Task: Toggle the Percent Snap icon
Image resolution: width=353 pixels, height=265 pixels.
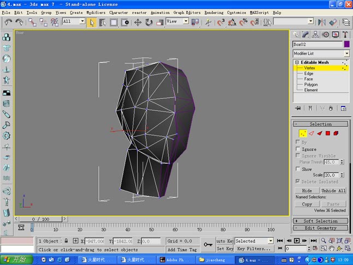Action: [x=243, y=22]
